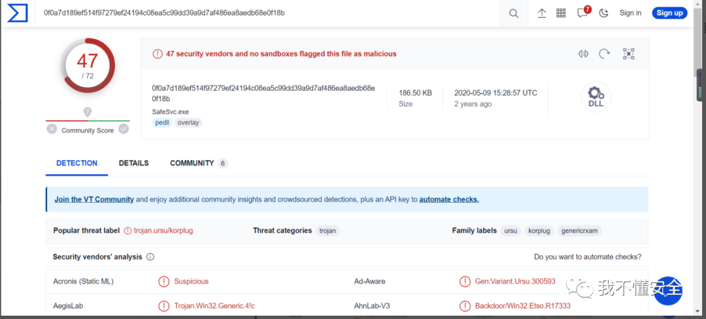The height and width of the screenshot is (319, 706).
Task: Open the QR code icon
Action: click(629, 54)
